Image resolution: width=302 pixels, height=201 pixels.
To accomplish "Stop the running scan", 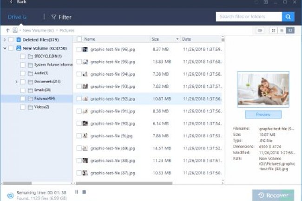I will (84, 191).
